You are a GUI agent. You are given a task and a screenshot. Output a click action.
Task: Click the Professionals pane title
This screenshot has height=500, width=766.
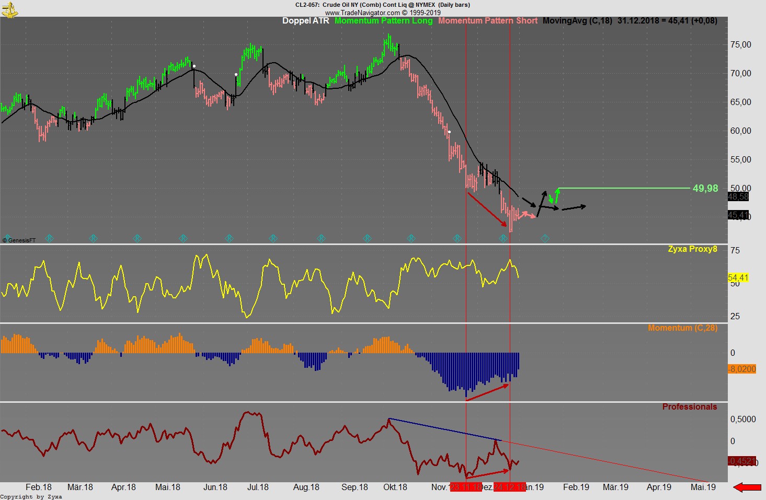tap(689, 407)
